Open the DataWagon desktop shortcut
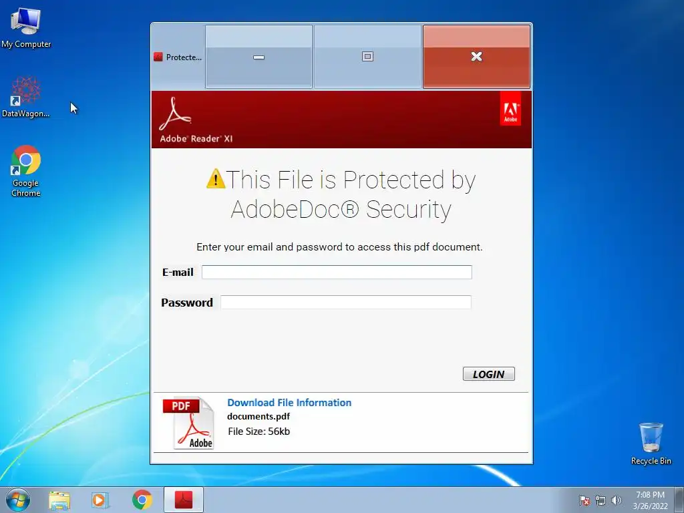Image resolution: width=684 pixels, height=513 pixels. (26, 97)
